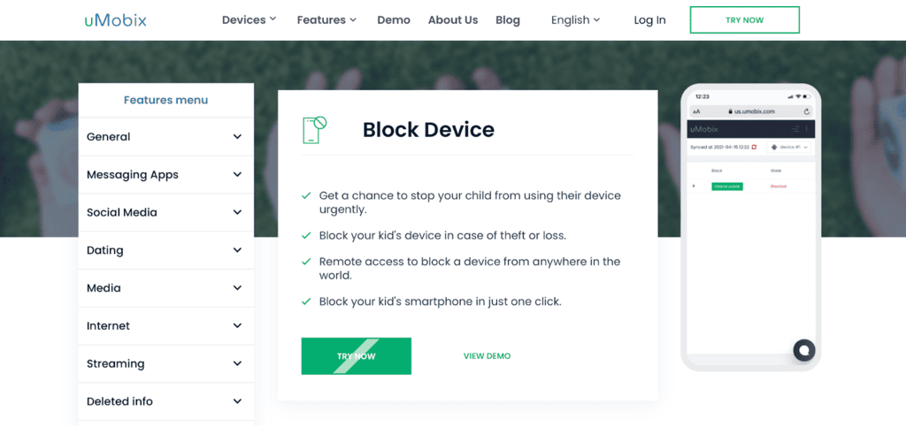The height and width of the screenshot is (426, 906).
Task: Click the VIEW DEMO link
Action: pyautogui.click(x=487, y=356)
